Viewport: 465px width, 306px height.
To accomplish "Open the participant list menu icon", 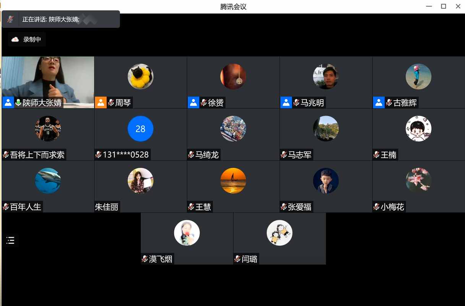I will click(10, 240).
